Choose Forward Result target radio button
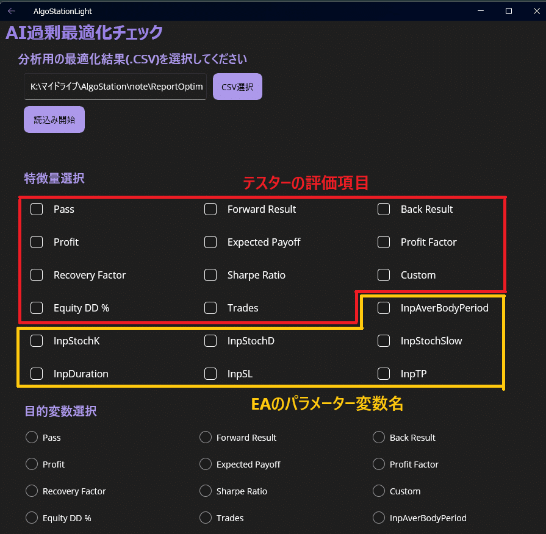This screenshot has height=534, width=546. pyautogui.click(x=206, y=437)
